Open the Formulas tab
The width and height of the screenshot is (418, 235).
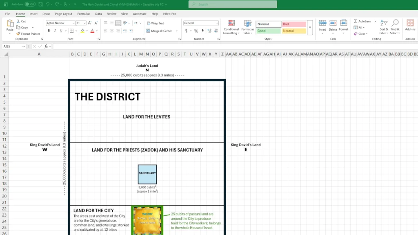pos(84,13)
